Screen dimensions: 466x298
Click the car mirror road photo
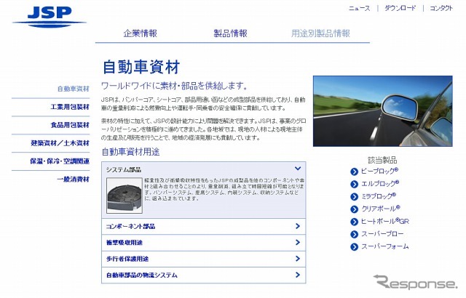[383, 111]
